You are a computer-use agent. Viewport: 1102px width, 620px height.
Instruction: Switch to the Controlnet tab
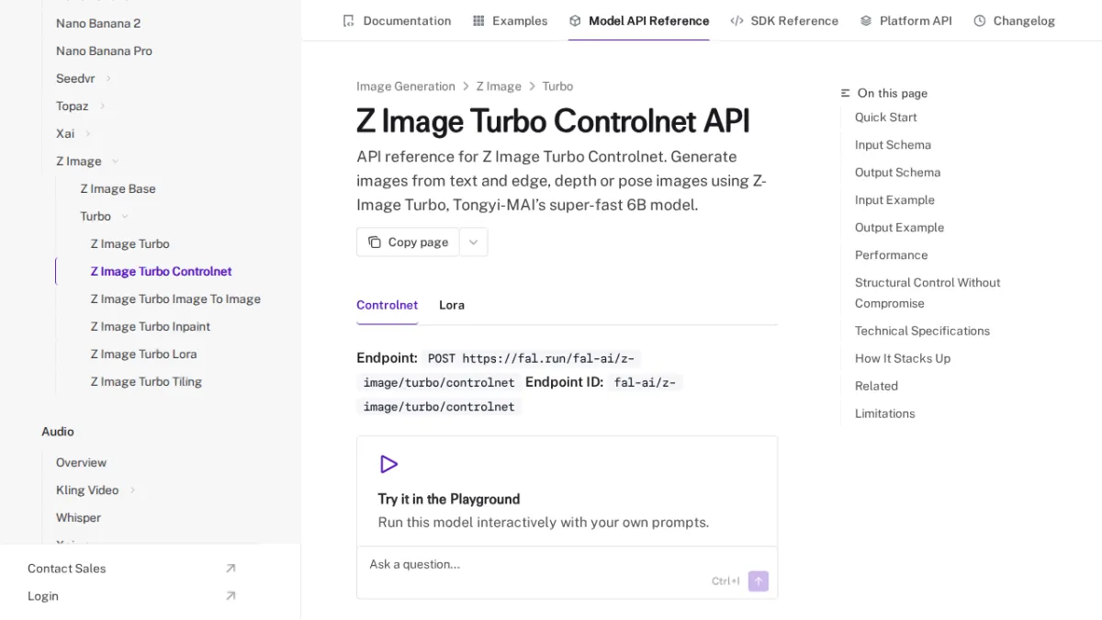click(x=387, y=305)
